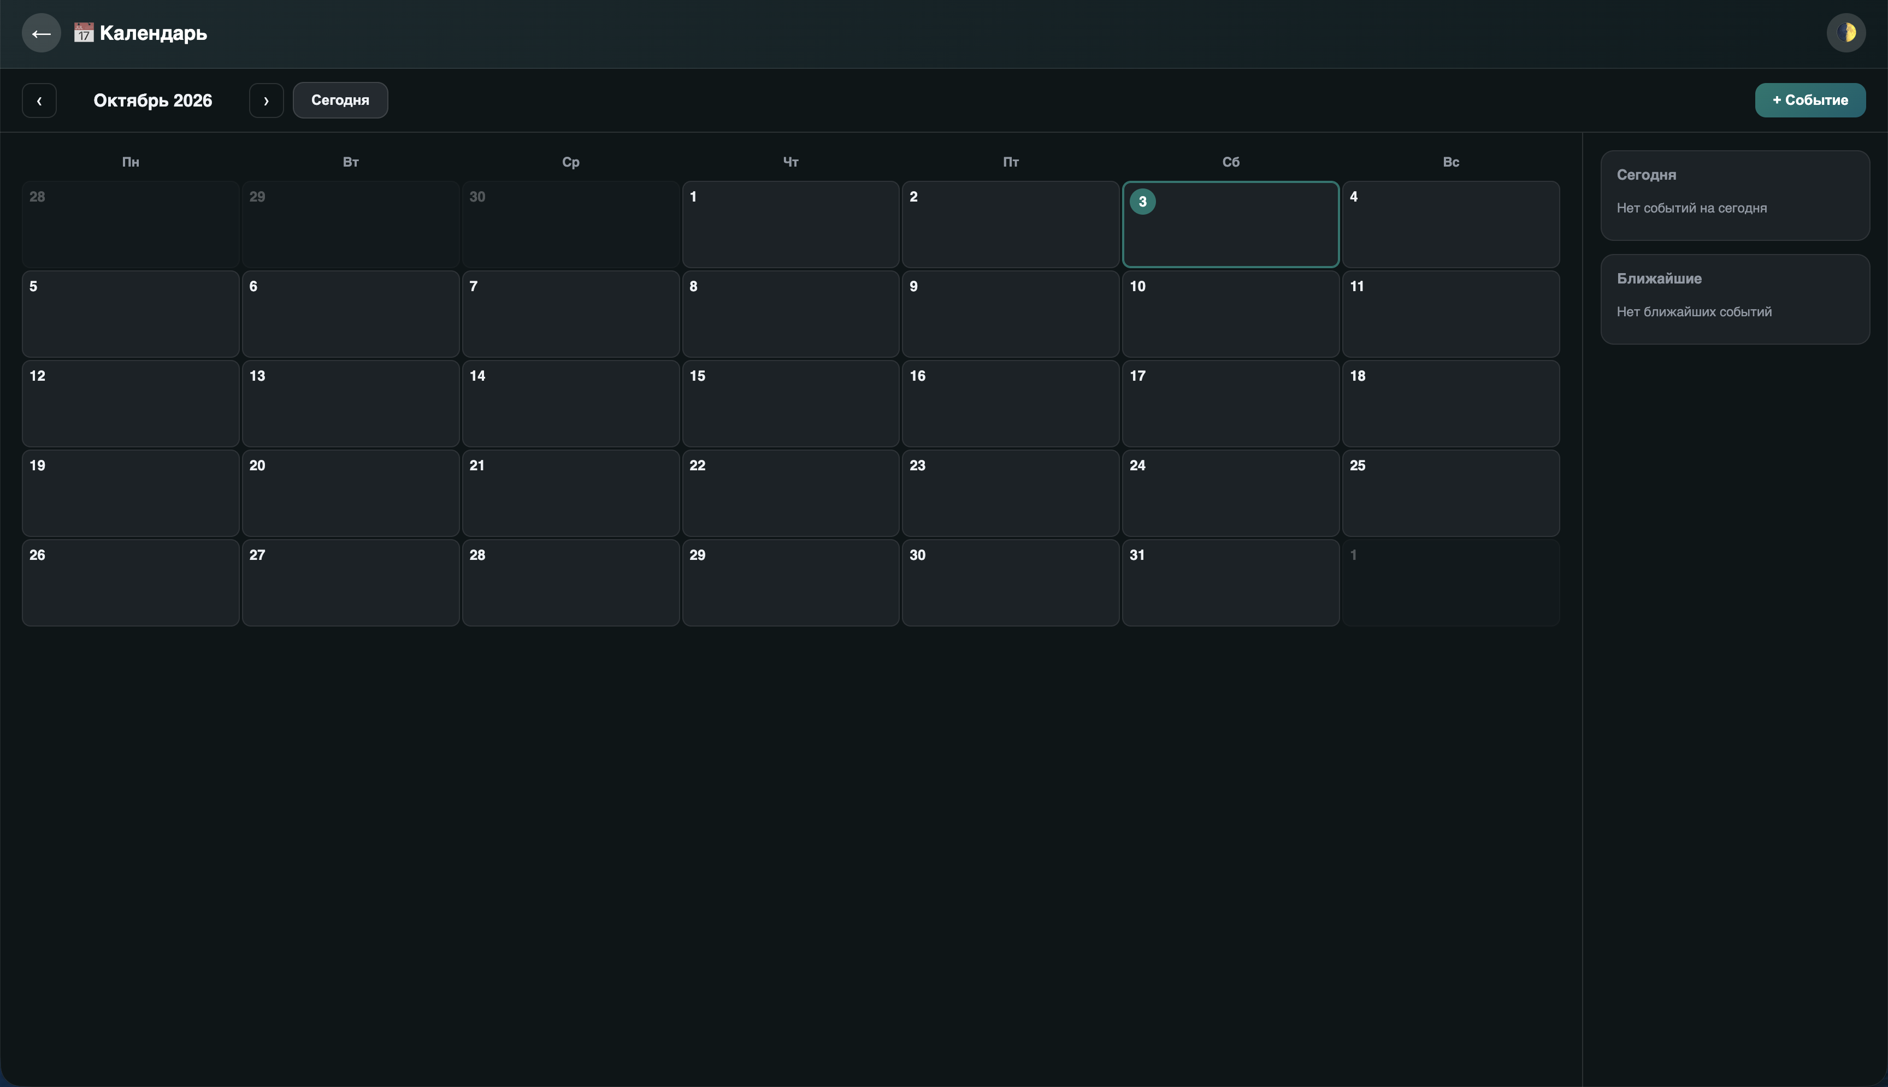Click 'Нет ближайших событий' text
Viewport: 1888px width, 1087px height.
[1694, 312]
